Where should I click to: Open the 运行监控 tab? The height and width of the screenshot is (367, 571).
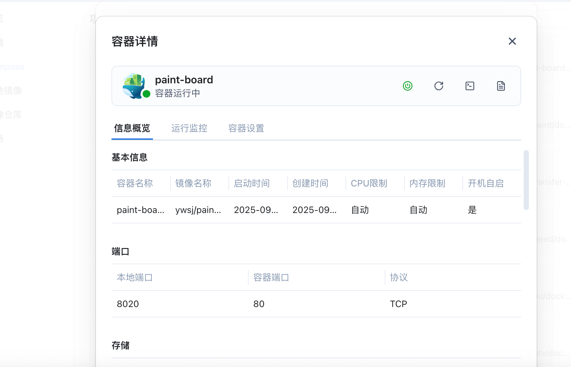click(x=189, y=128)
